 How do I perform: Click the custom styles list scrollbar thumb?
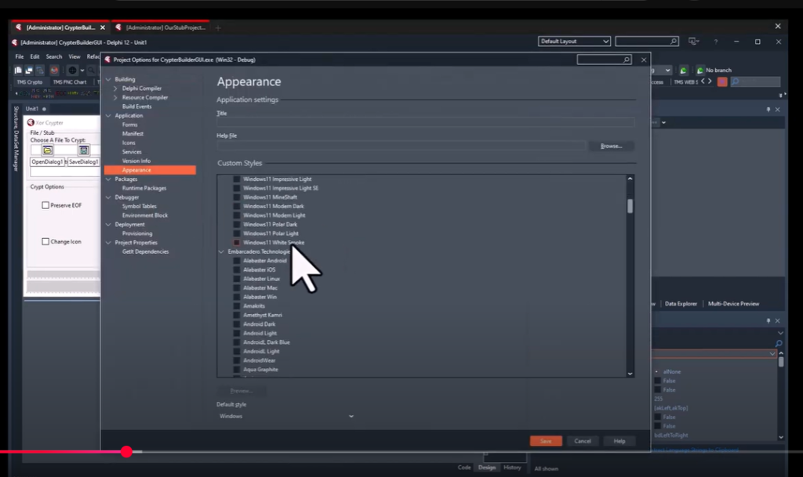[630, 206]
